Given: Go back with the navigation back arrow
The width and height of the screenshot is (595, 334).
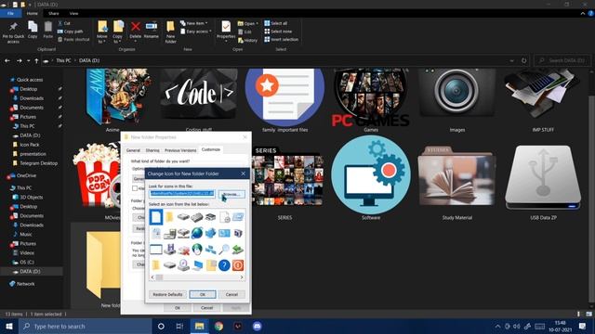Looking at the screenshot, I should point(7,60).
